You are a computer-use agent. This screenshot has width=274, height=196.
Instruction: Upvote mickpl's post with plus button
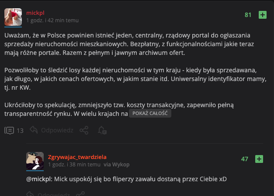[263, 15]
